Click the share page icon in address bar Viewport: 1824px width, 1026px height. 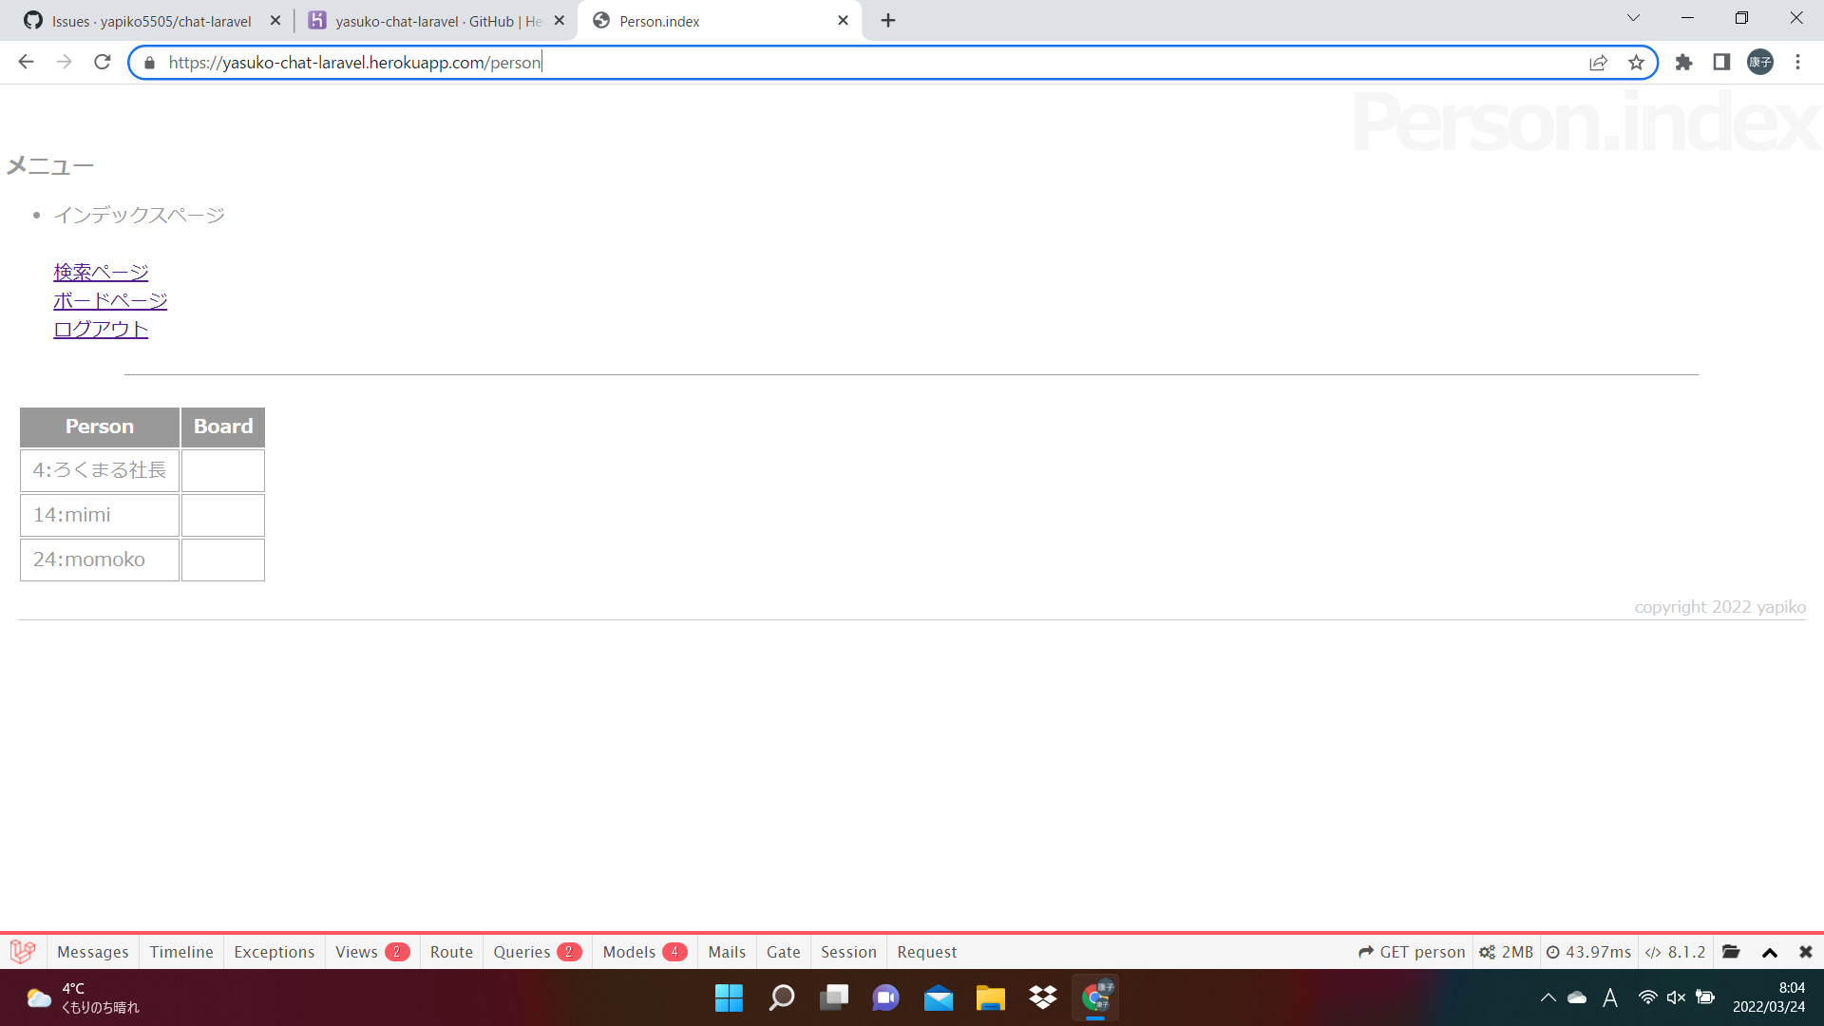click(1598, 63)
